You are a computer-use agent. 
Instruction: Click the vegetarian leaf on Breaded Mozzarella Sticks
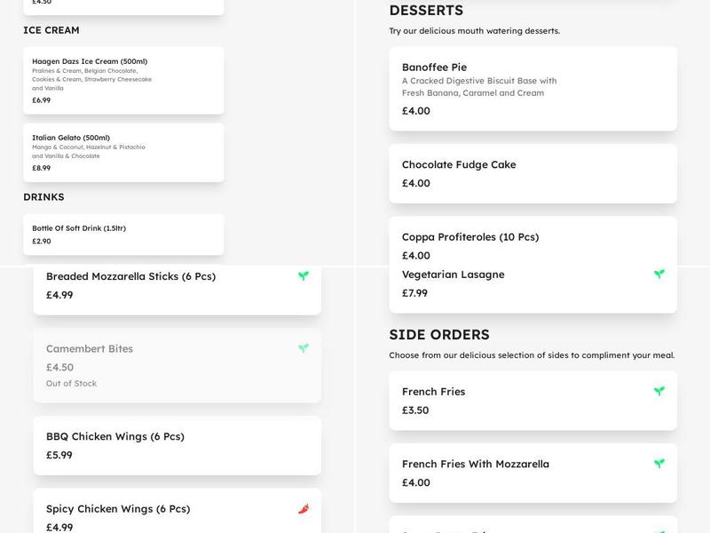click(304, 276)
